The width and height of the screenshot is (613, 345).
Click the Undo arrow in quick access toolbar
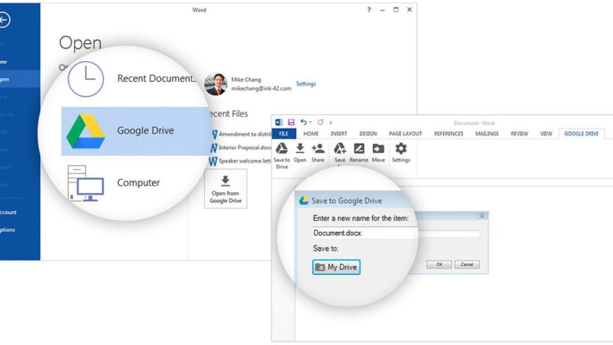click(304, 122)
